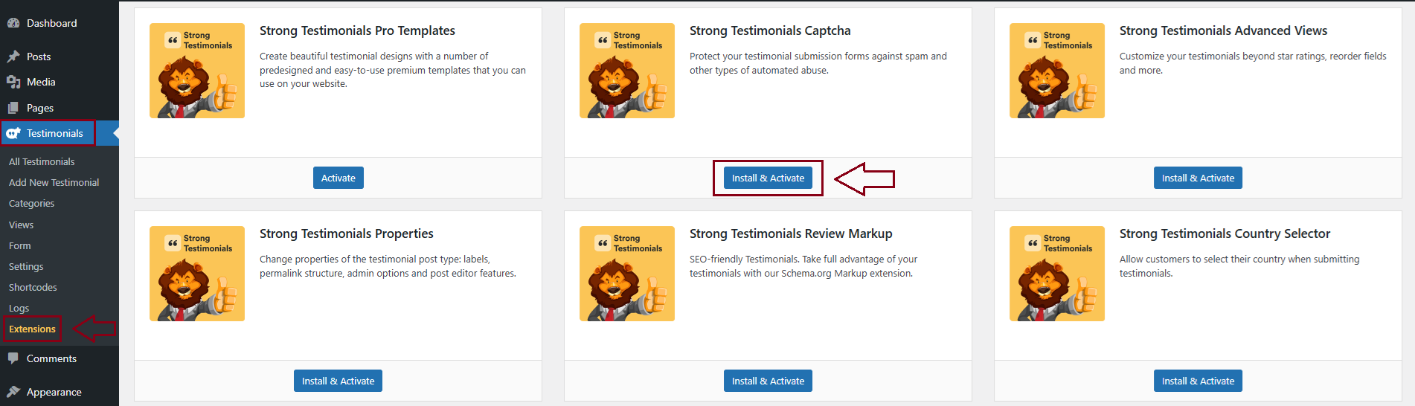1415x406 pixels.
Task: Click the Strong Testimonials Review Markup title
Action: click(791, 233)
